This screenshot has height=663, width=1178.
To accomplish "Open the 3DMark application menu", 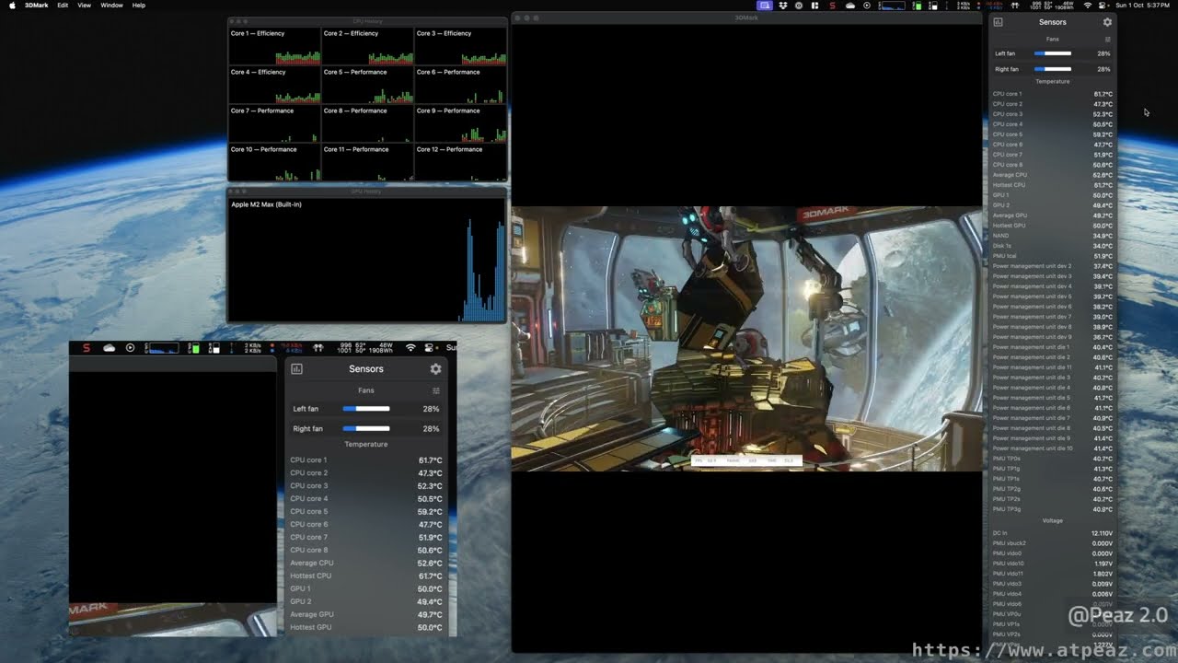I will pyautogui.click(x=36, y=6).
